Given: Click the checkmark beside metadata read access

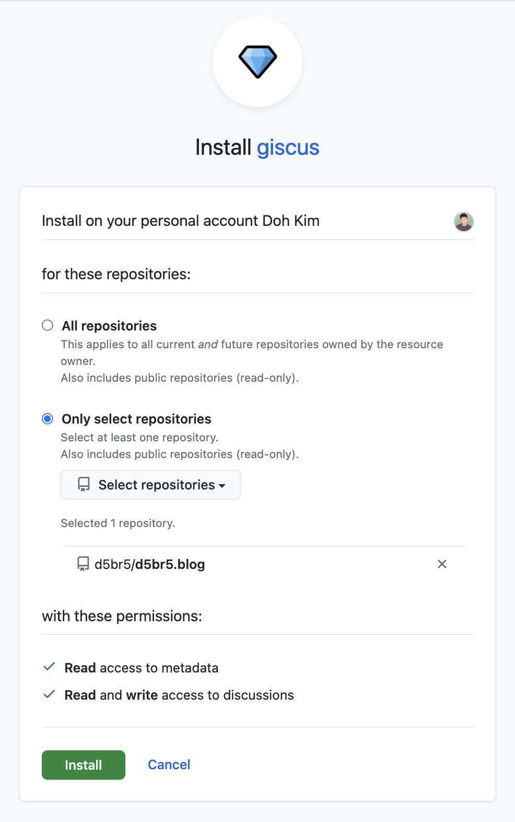Looking at the screenshot, I should 50,667.
